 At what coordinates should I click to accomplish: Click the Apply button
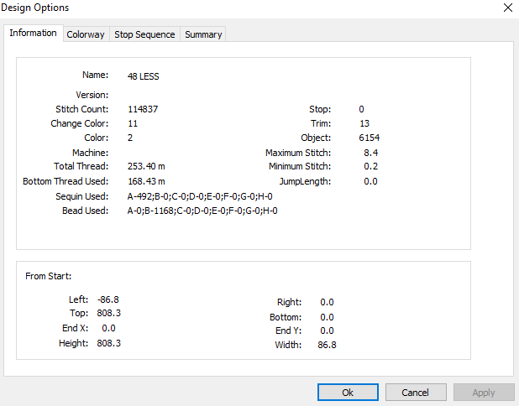[484, 393]
